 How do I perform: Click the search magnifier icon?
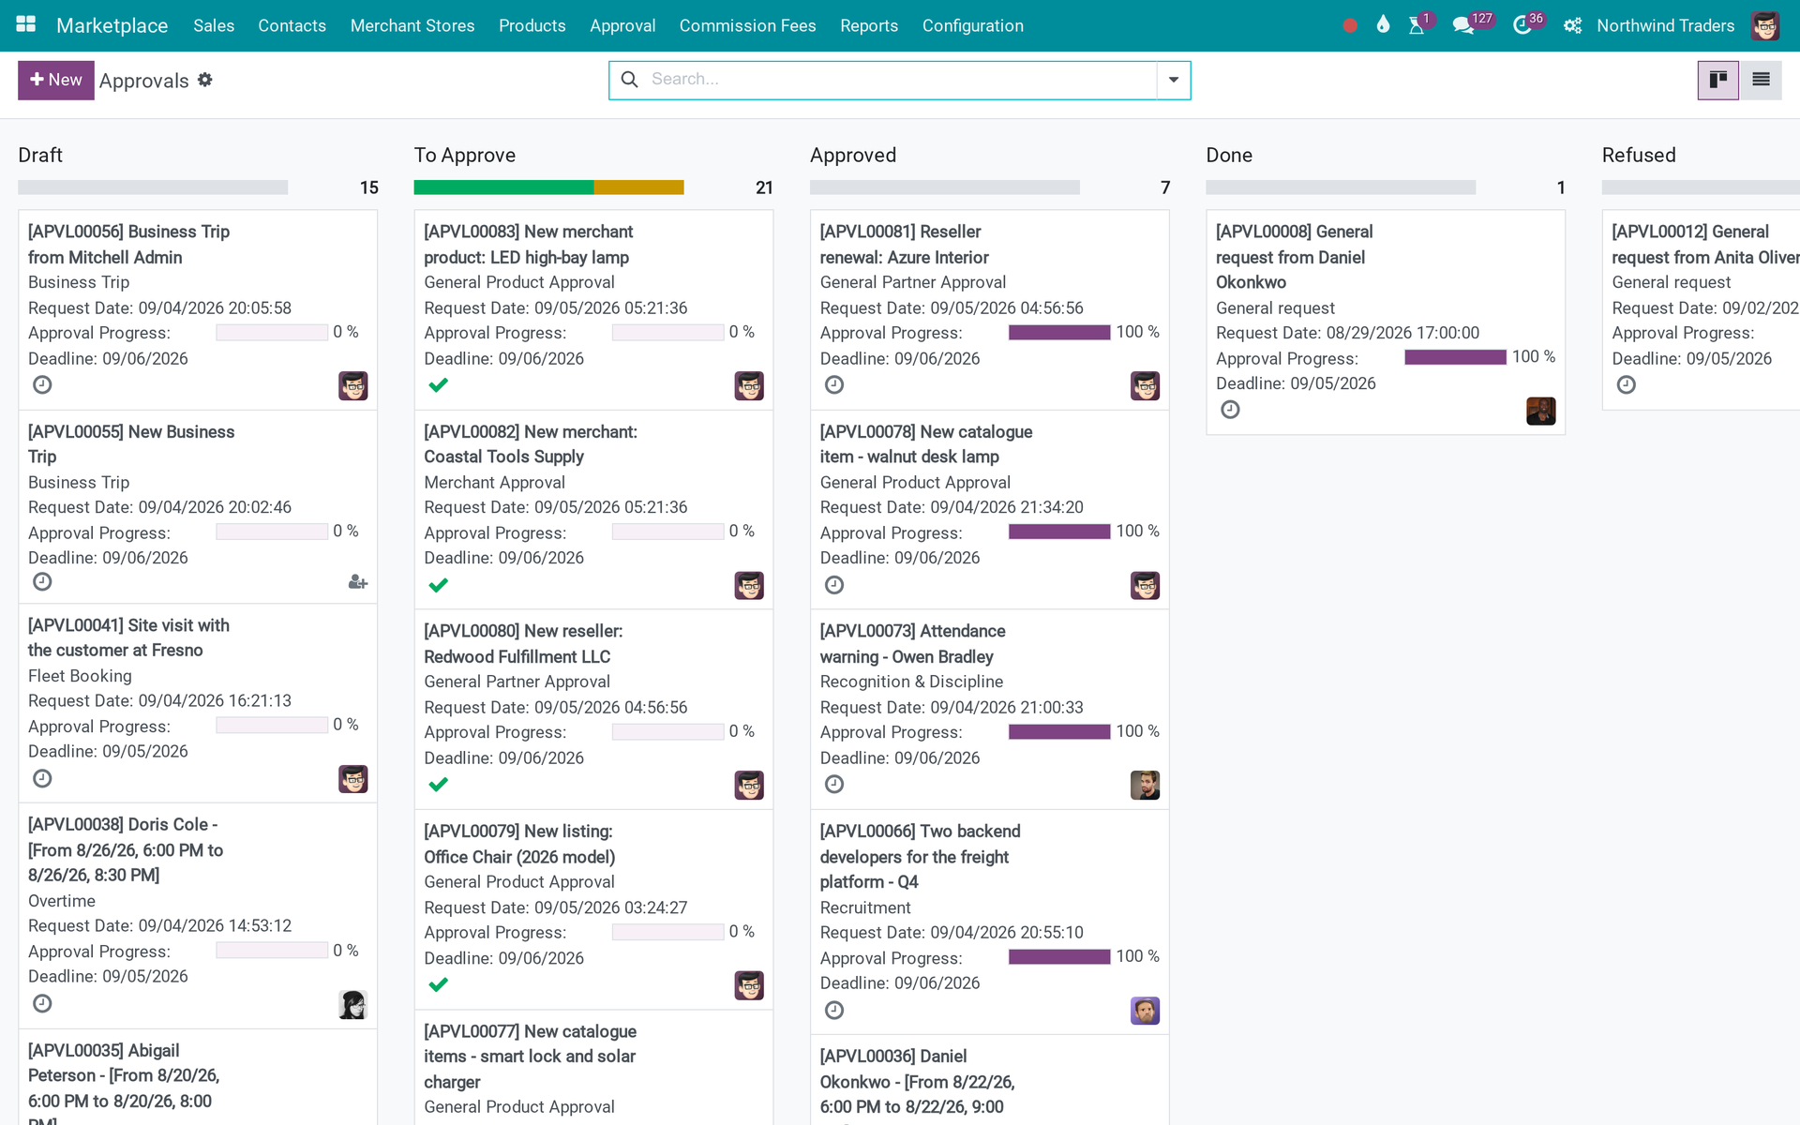point(630,80)
